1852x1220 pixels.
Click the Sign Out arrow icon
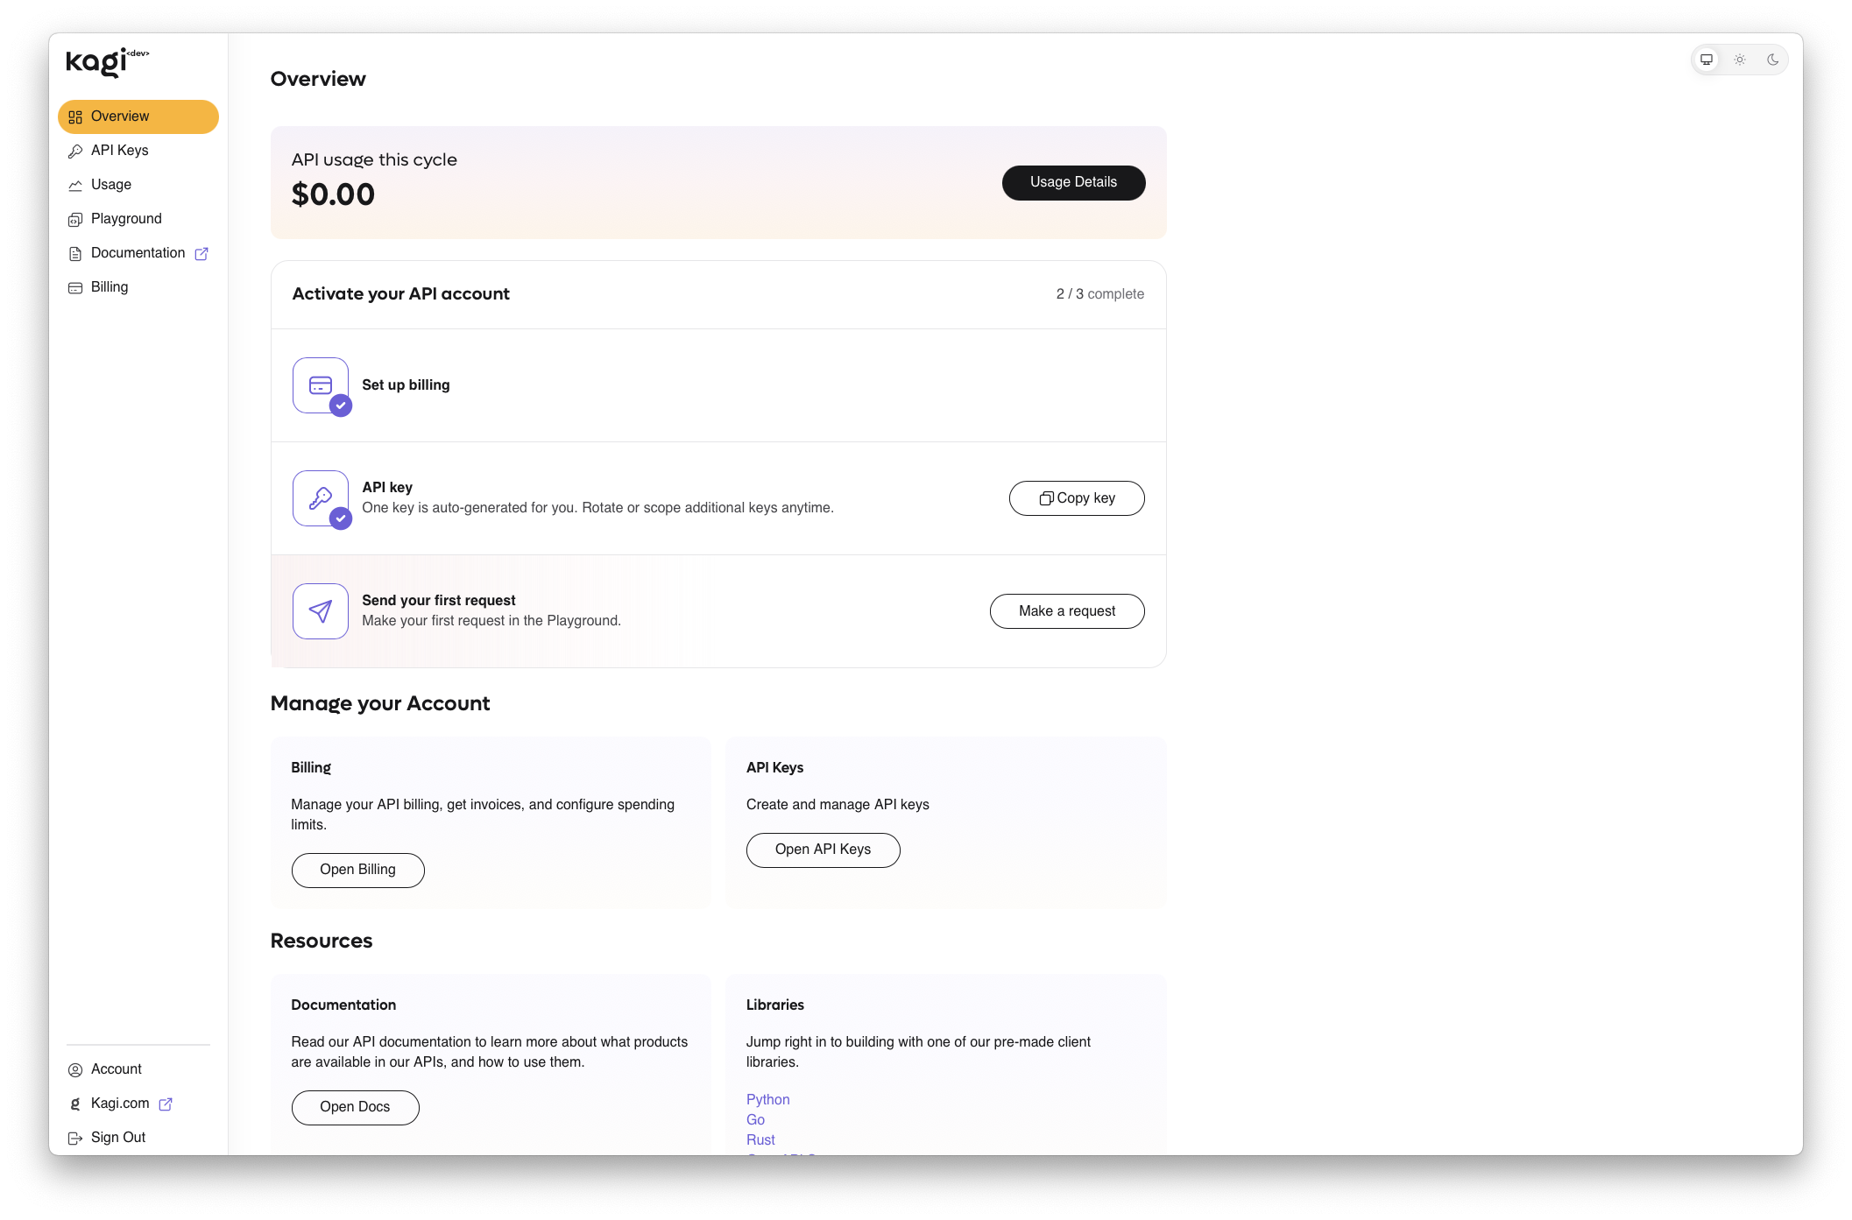click(75, 1137)
